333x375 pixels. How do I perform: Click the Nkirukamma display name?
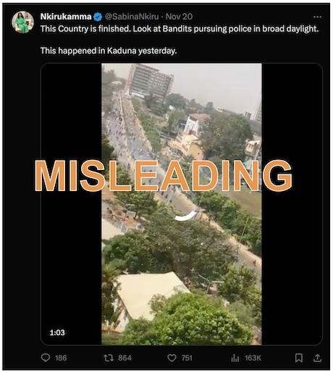pyautogui.click(x=66, y=17)
